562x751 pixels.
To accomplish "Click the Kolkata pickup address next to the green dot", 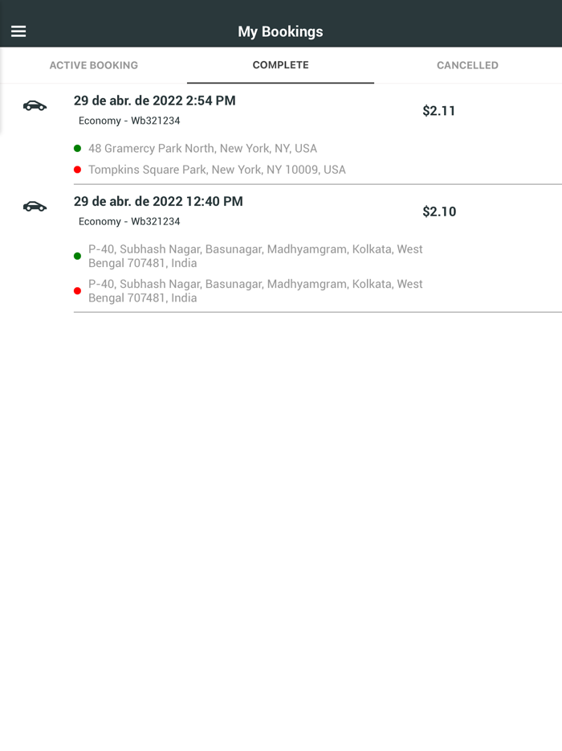I will tap(255, 256).
